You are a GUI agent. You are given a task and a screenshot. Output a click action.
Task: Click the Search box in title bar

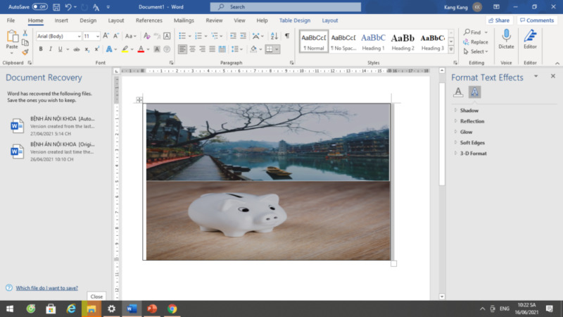(286, 7)
